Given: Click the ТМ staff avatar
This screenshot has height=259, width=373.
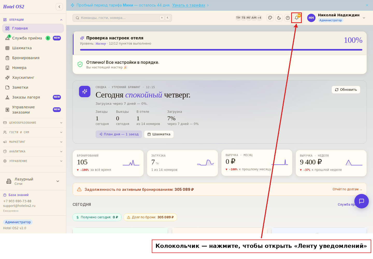Looking at the screenshot, I should coord(238,18).
